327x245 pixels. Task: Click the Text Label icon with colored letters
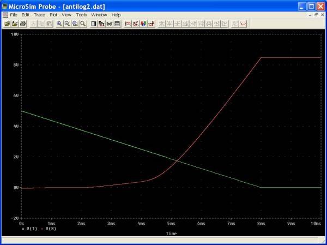(143, 24)
